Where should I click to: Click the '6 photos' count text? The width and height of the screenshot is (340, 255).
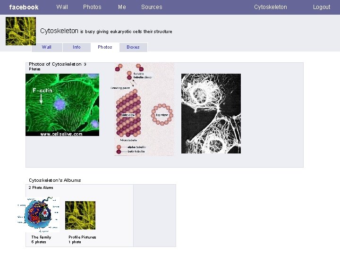[x=39, y=242]
